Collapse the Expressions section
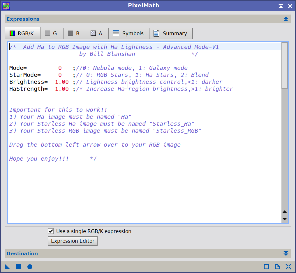Viewport: 296px width, 273px height. [286, 19]
